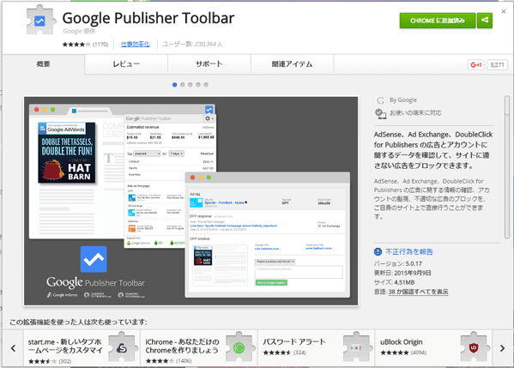This screenshot has width=514, height=368.
Task: Click the device compatibility icon
Action: point(380,113)
